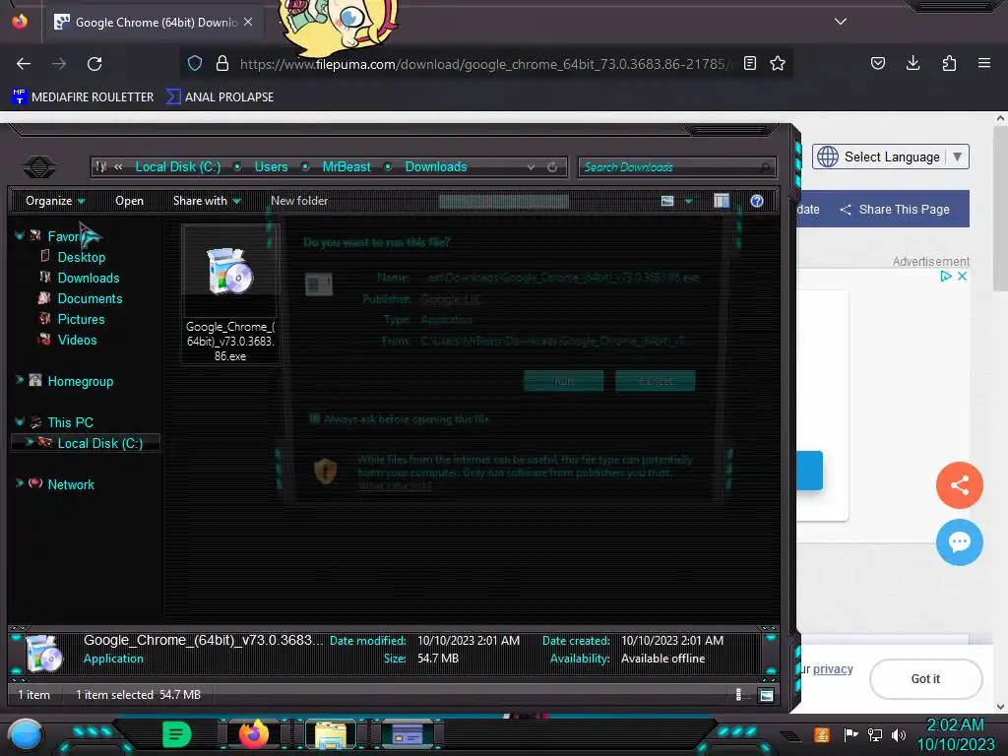Reload the Filepuma page
The height and width of the screenshot is (756, 1008).
coord(94,64)
